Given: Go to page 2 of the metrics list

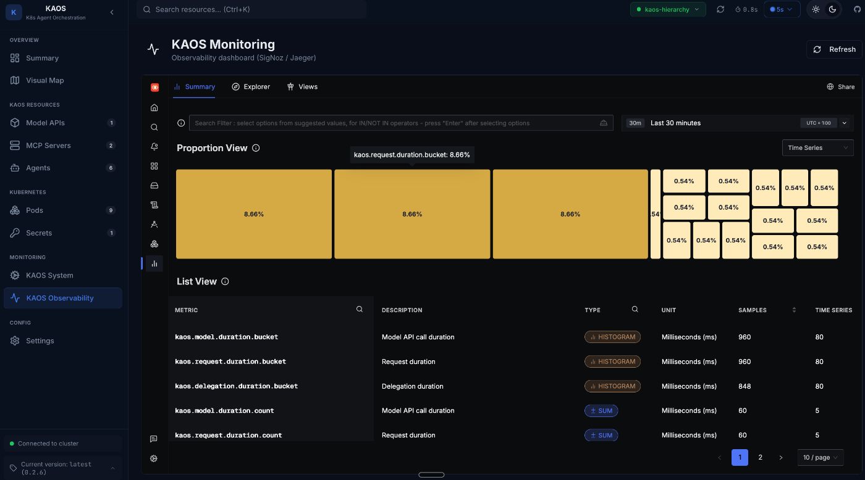Looking at the screenshot, I should click(760, 457).
